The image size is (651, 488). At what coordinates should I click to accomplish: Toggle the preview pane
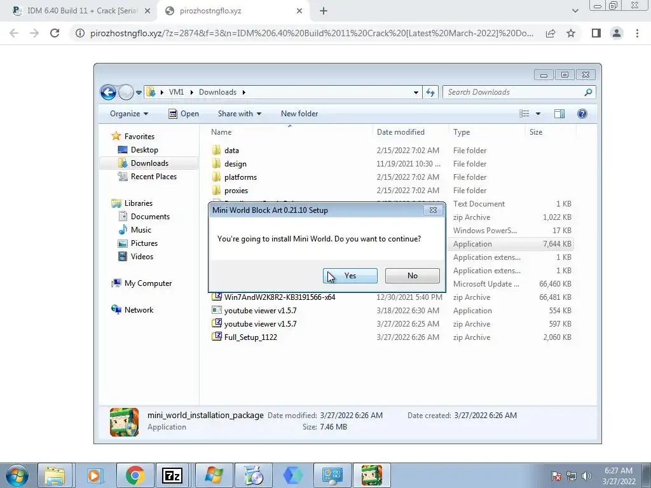[559, 114]
